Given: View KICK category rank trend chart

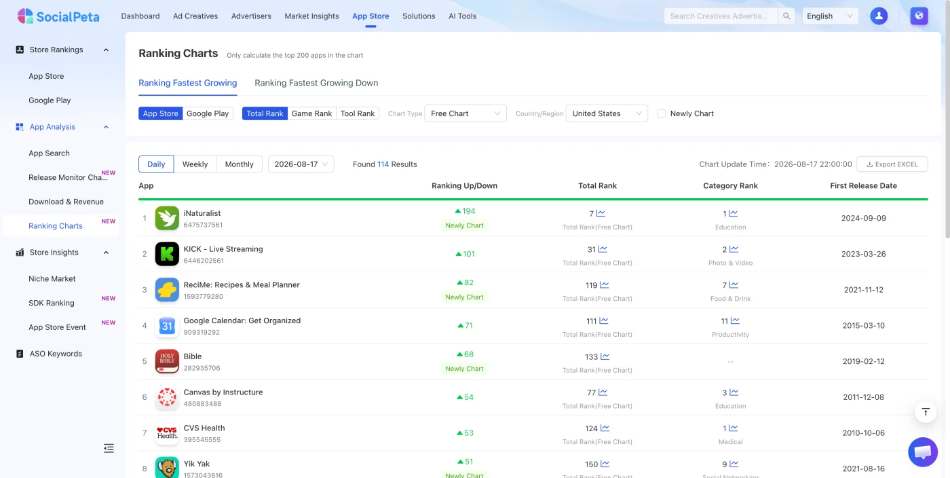Looking at the screenshot, I should tap(734, 249).
